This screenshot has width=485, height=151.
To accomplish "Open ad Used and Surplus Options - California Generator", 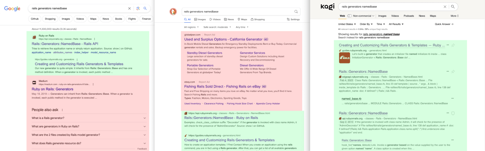I will 223,39.
